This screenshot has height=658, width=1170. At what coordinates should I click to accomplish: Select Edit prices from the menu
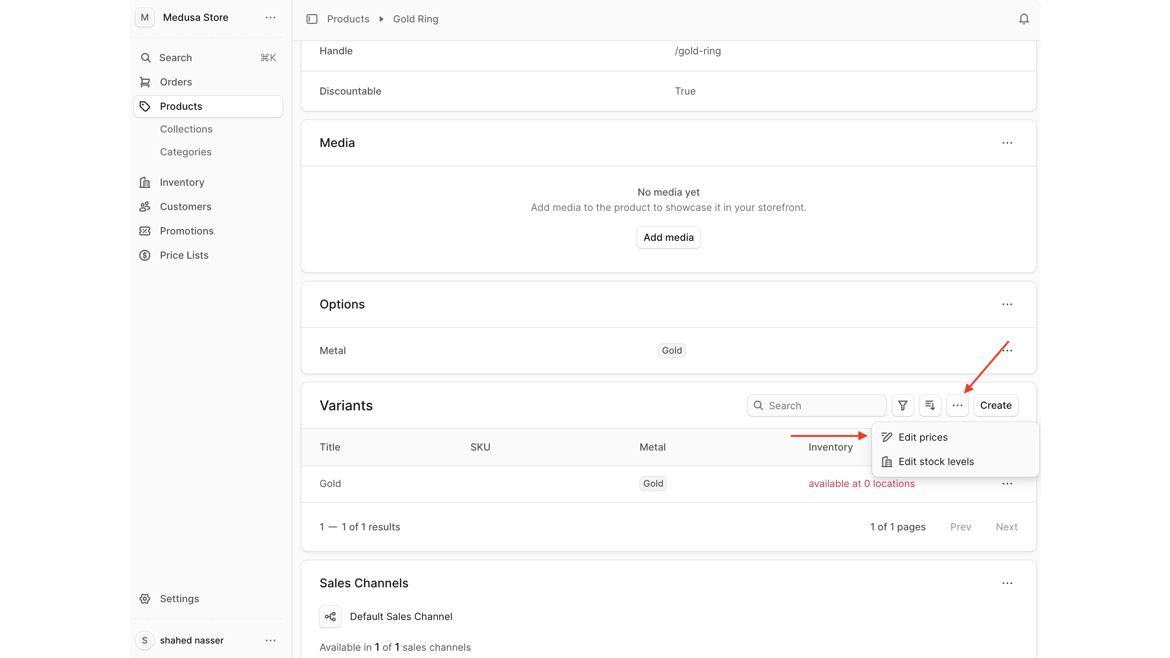point(923,437)
